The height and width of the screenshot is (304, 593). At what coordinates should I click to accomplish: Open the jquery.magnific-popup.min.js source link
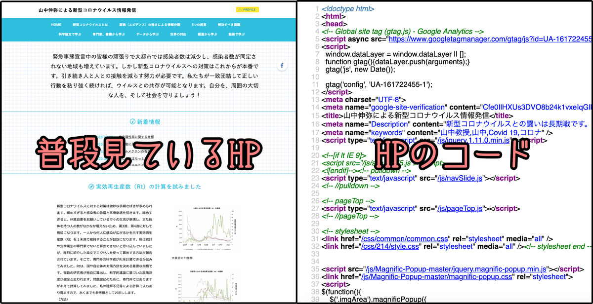tap(456, 270)
